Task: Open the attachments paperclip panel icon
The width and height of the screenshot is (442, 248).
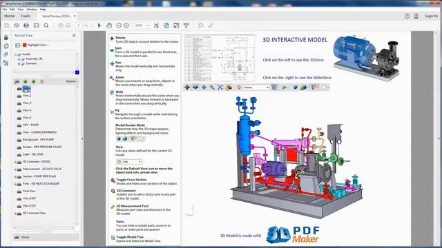Action: pos(6,54)
